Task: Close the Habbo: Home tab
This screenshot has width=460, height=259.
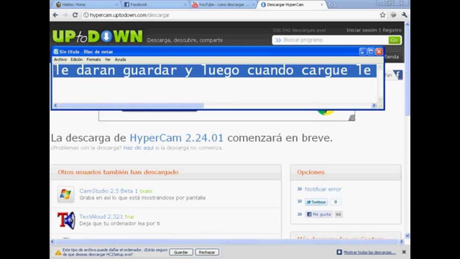Action: click(x=116, y=5)
